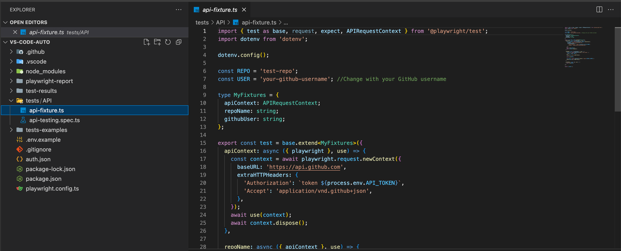Split the editor to the right
The width and height of the screenshot is (621, 251).
[x=599, y=10]
